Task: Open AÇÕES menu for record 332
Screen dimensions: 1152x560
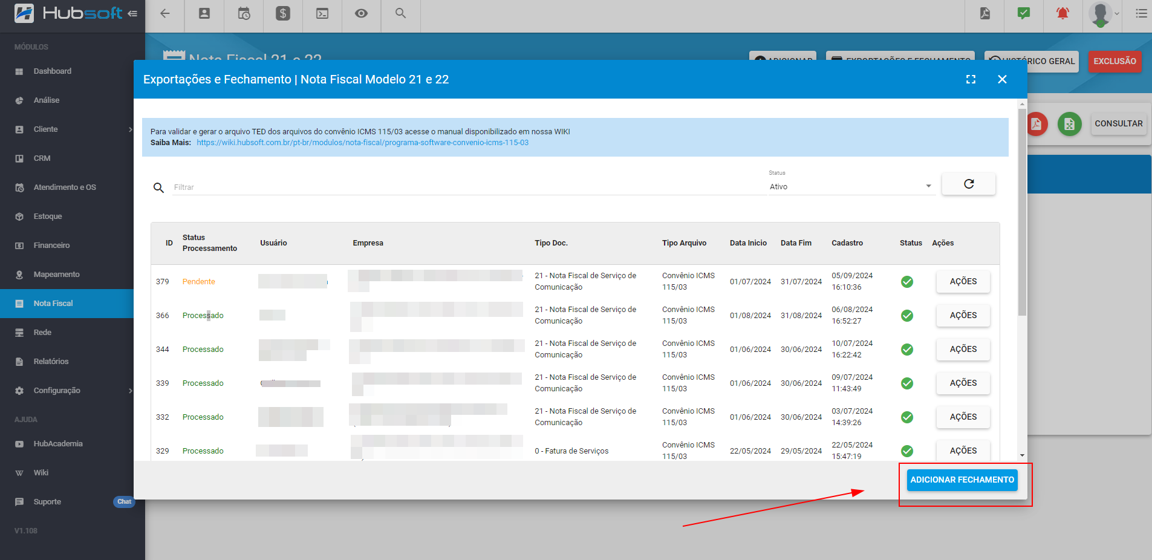Action: (963, 417)
